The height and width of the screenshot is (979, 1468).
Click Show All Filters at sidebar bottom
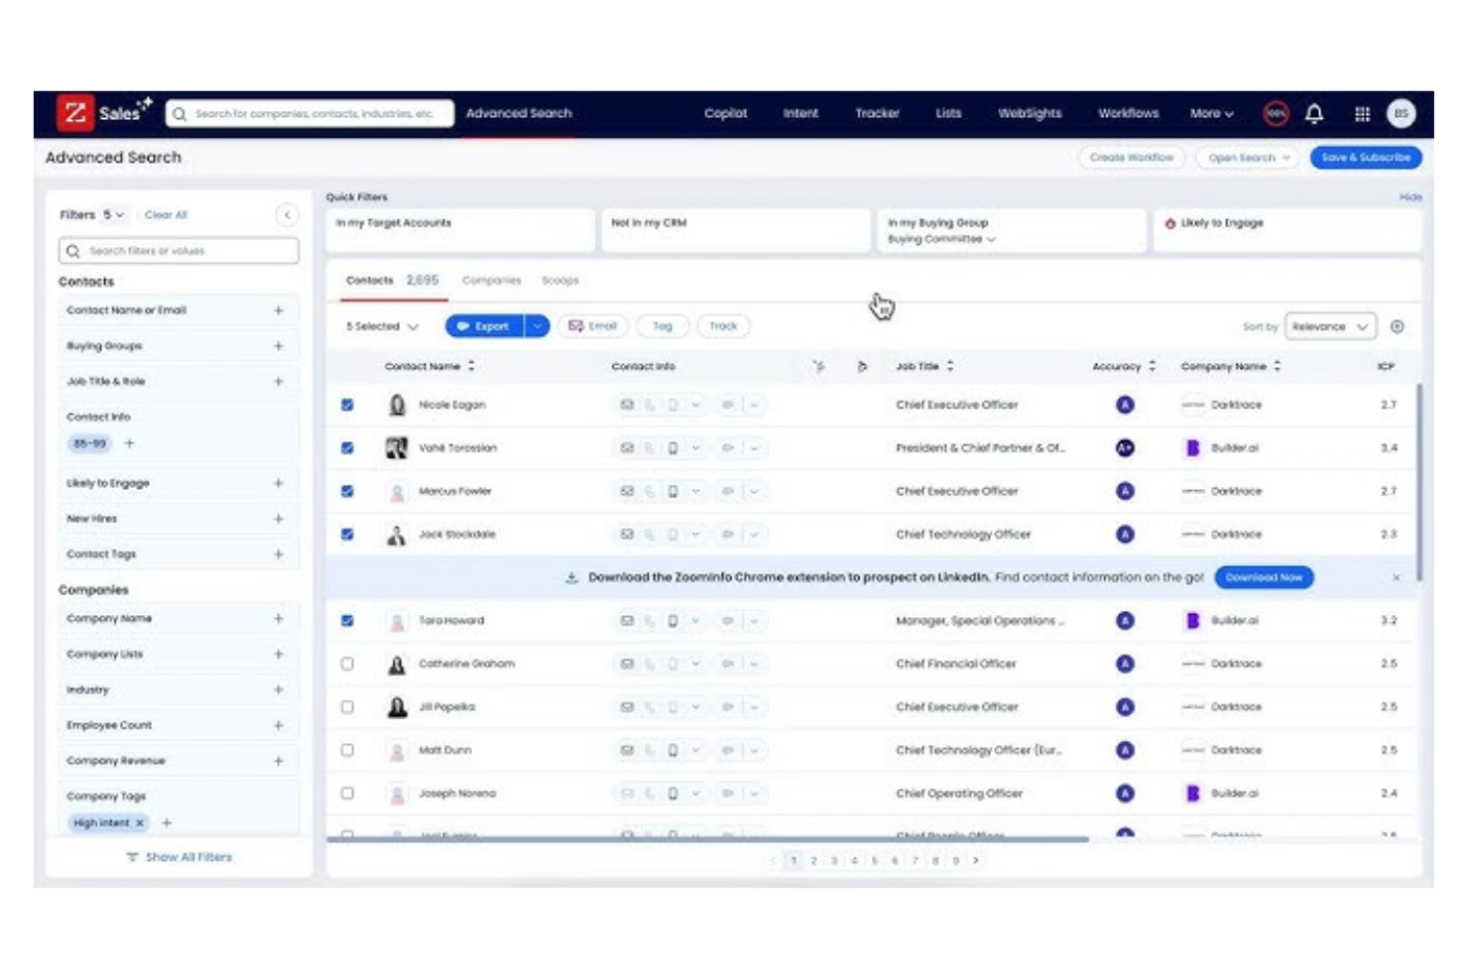180,857
